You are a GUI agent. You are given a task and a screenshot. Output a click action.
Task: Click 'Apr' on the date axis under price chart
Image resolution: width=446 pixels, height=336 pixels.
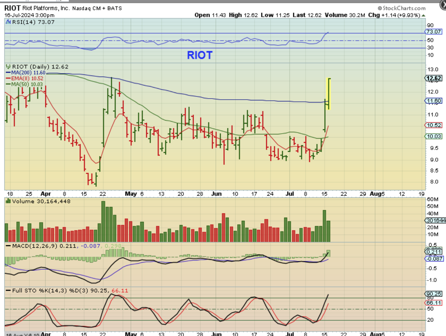(x=45, y=194)
